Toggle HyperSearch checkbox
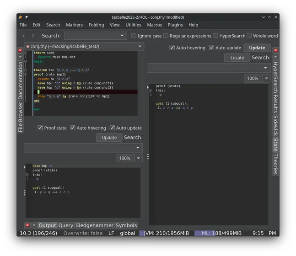 (x=215, y=36)
